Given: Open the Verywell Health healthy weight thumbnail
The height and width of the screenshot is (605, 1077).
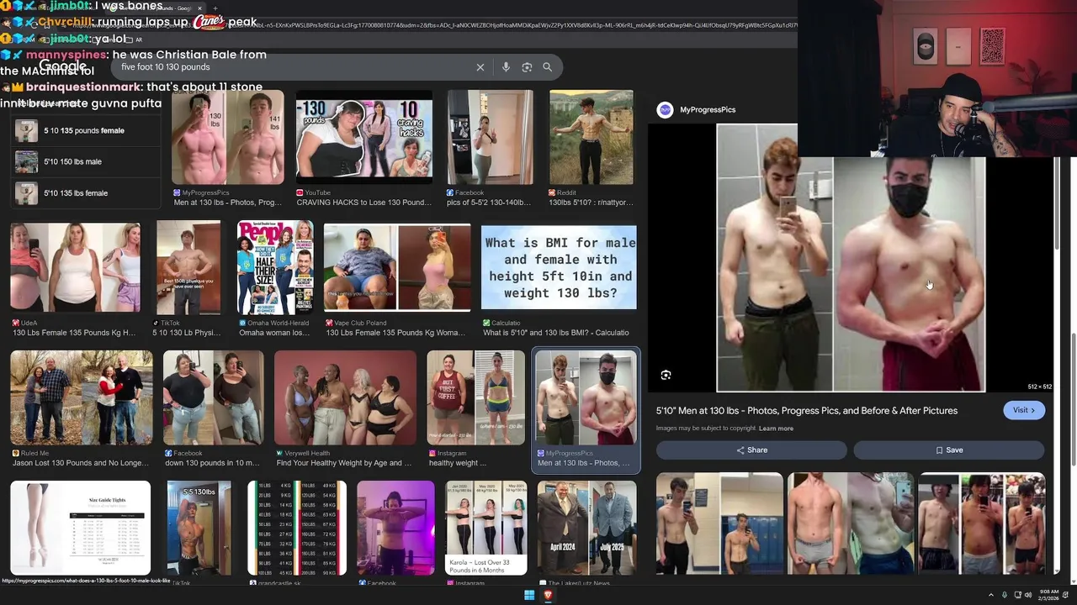Looking at the screenshot, I should [345, 398].
